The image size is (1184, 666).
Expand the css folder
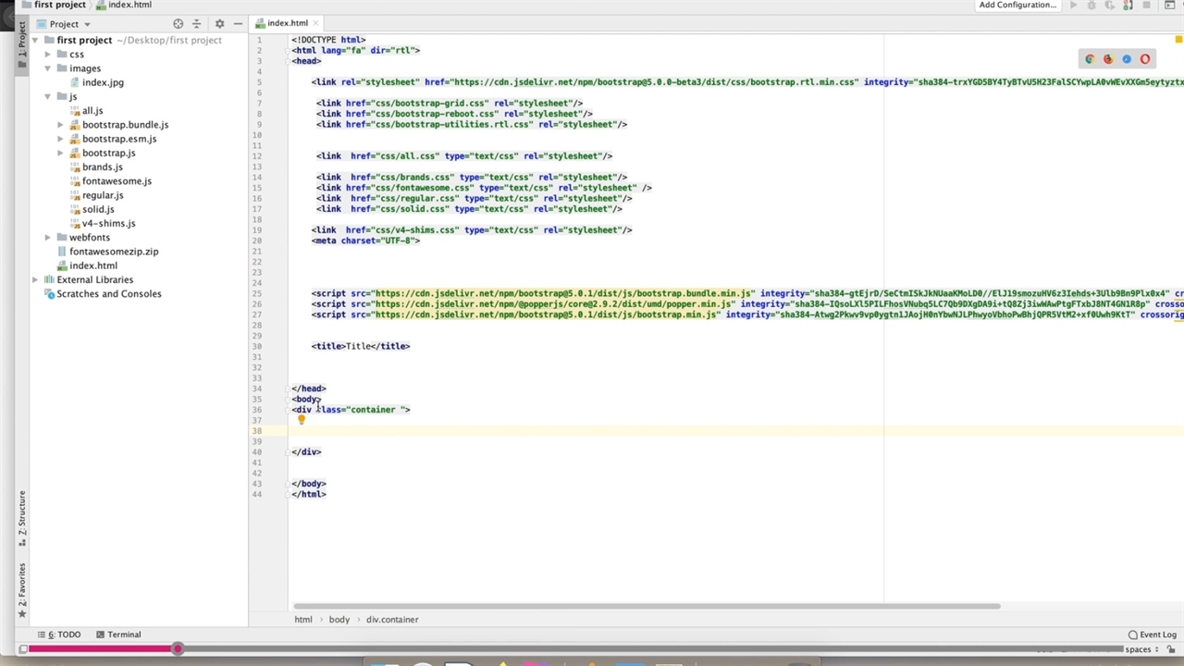48,55
